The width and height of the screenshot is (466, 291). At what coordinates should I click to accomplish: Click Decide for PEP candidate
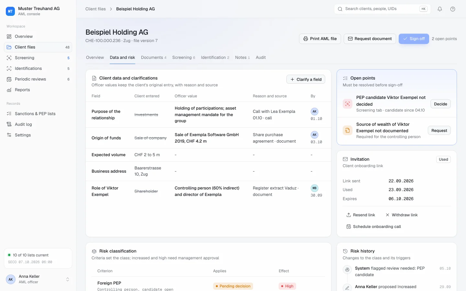tap(440, 104)
